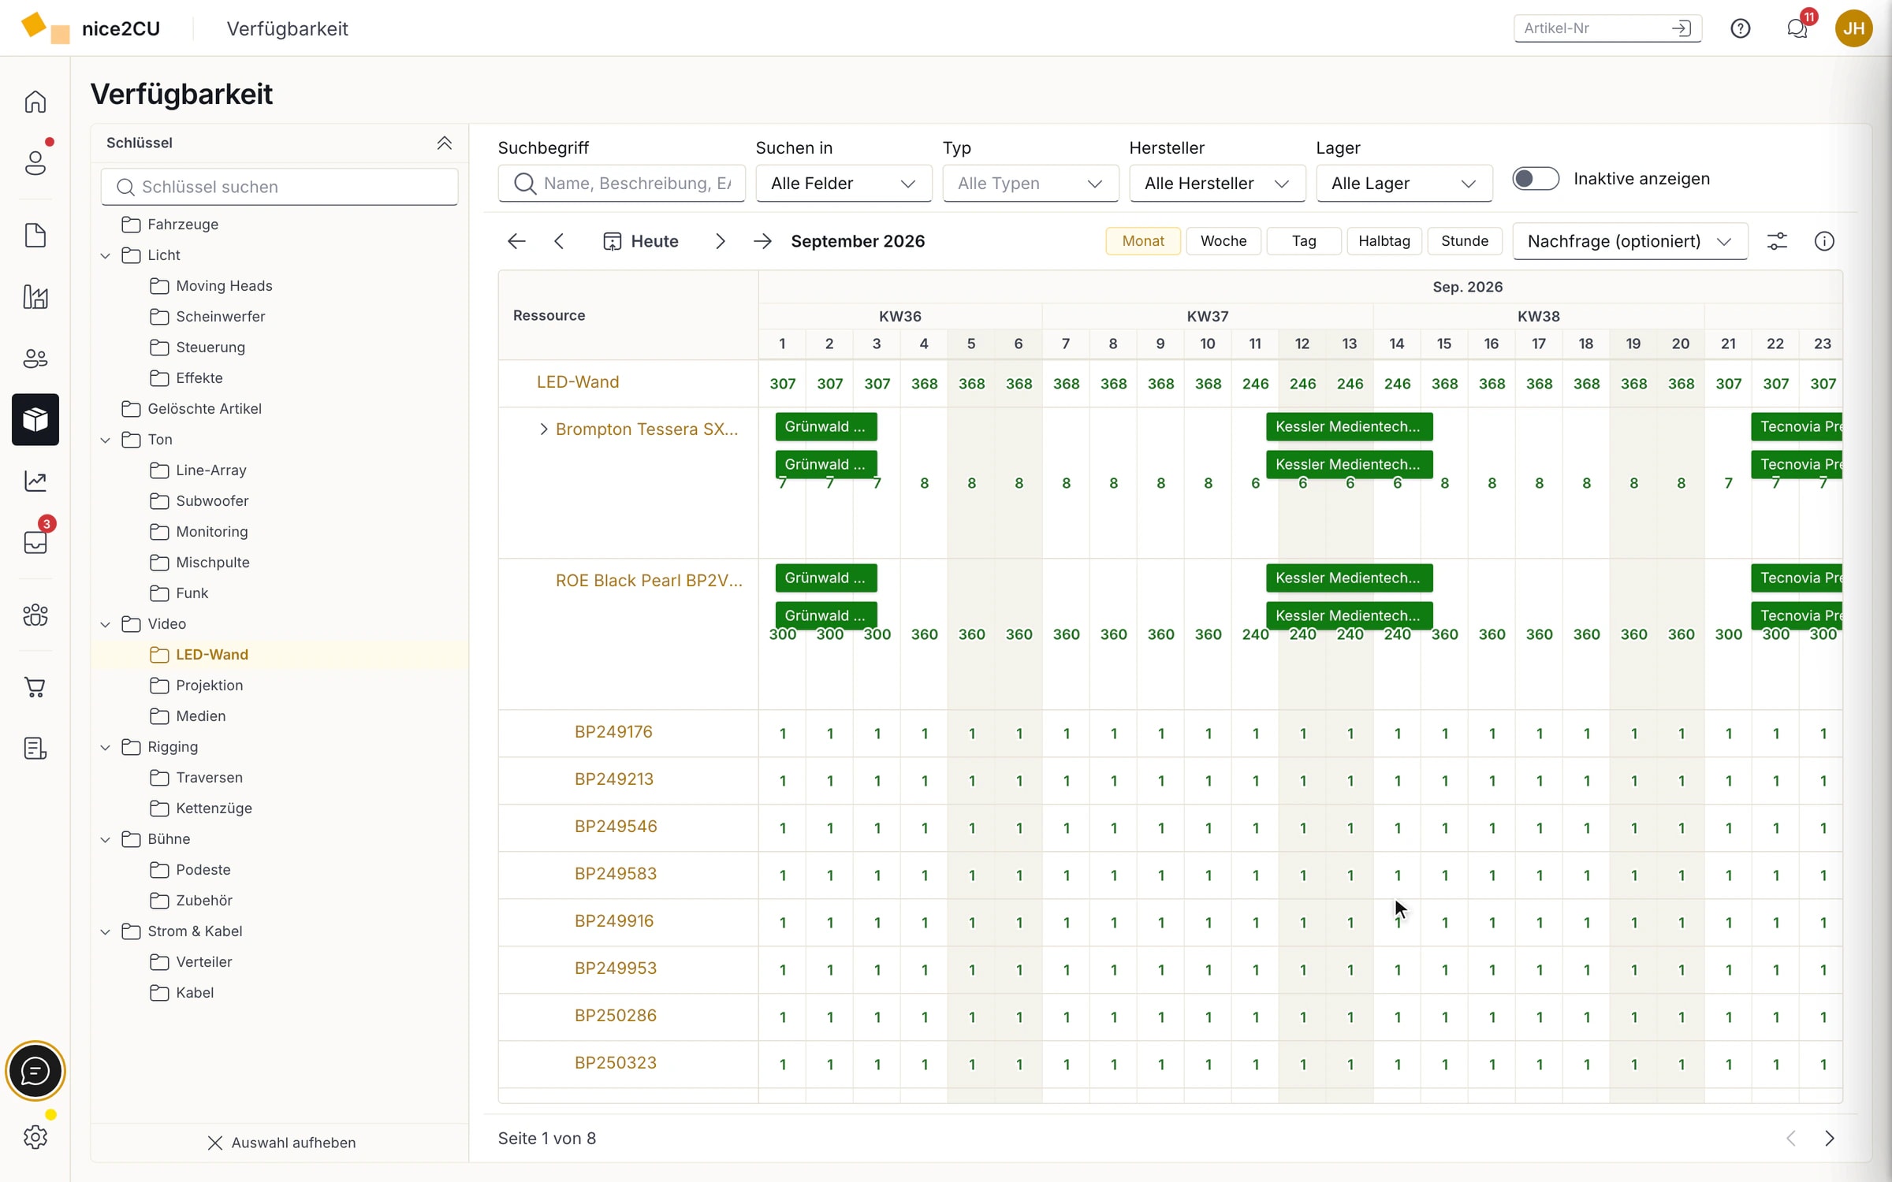
Task: Open the Typ Alle Typen dropdown
Action: pos(1030,184)
